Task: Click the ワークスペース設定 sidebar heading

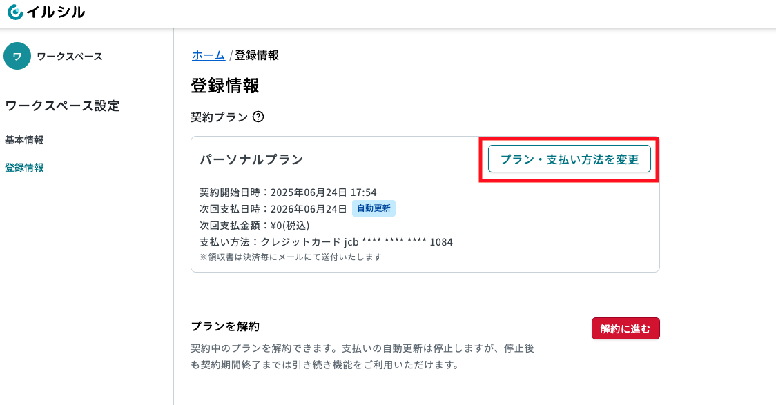Action: (x=62, y=106)
